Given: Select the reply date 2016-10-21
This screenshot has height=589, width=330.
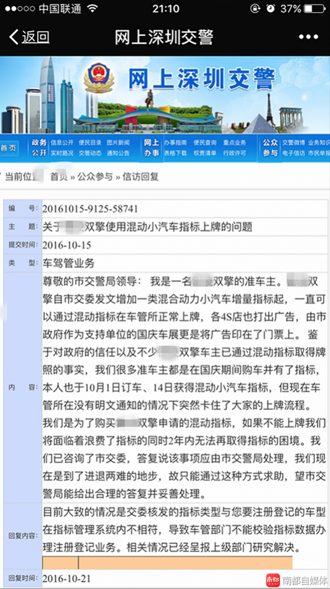Looking at the screenshot, I should 67,578.
